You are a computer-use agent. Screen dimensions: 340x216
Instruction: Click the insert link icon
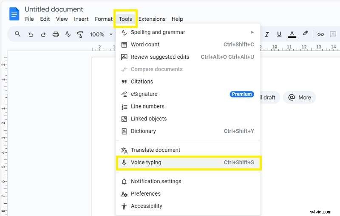(320, 34)
